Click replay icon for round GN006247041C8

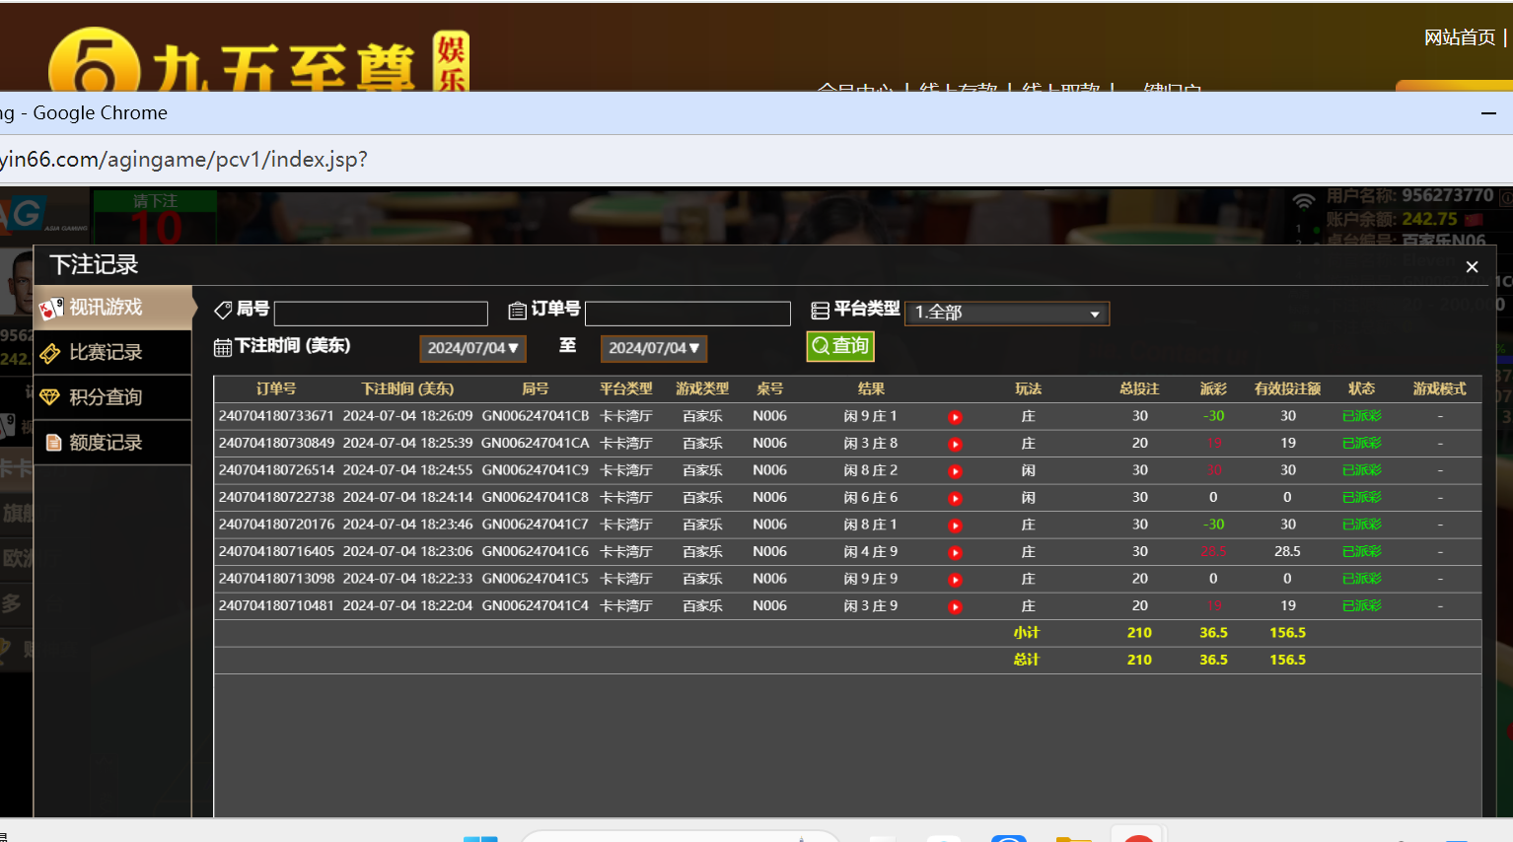tap(955, 499)
